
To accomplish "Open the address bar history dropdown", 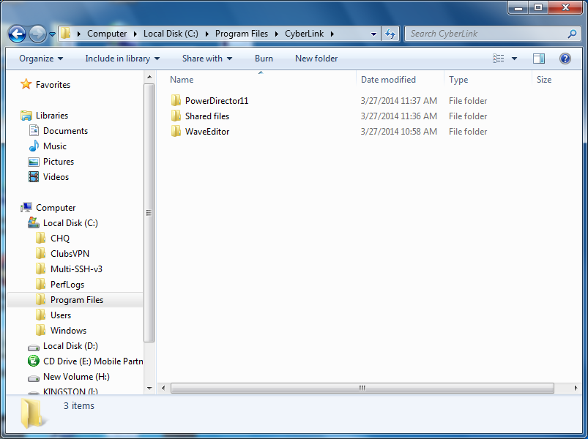I will click(373, 34).
